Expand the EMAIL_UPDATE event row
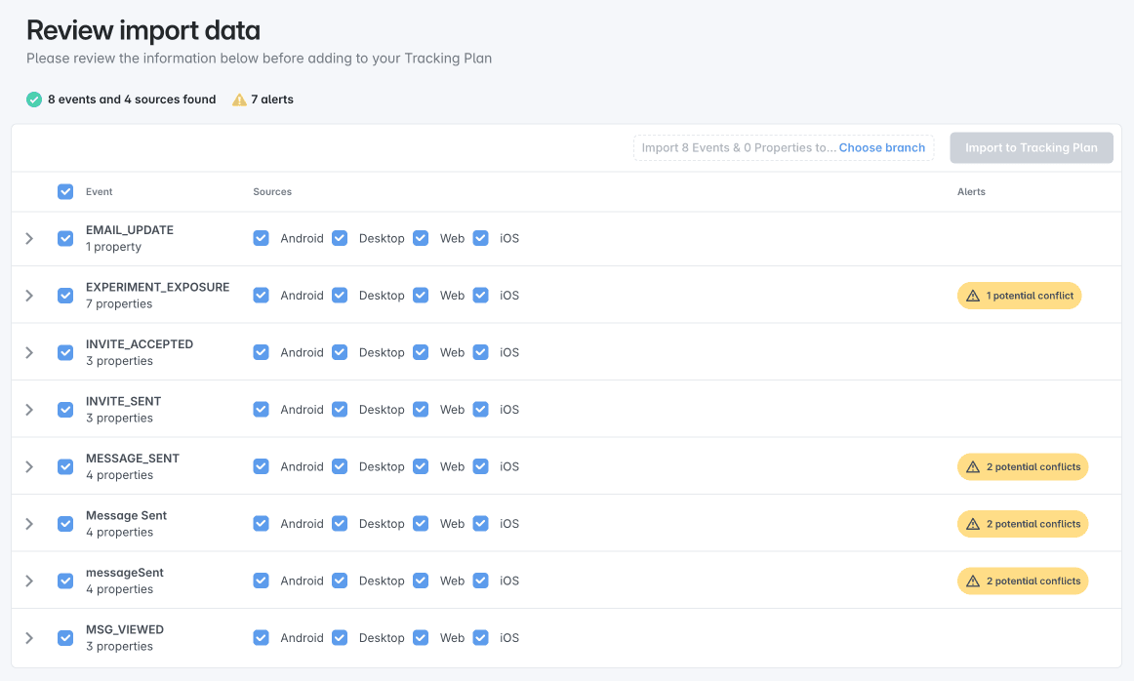1134x681 pixels. [x=29, y=237]
